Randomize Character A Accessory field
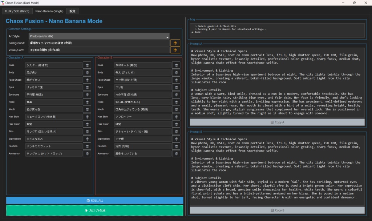The height and width of the screenshot is (221, 372). [x=87, y=154]
